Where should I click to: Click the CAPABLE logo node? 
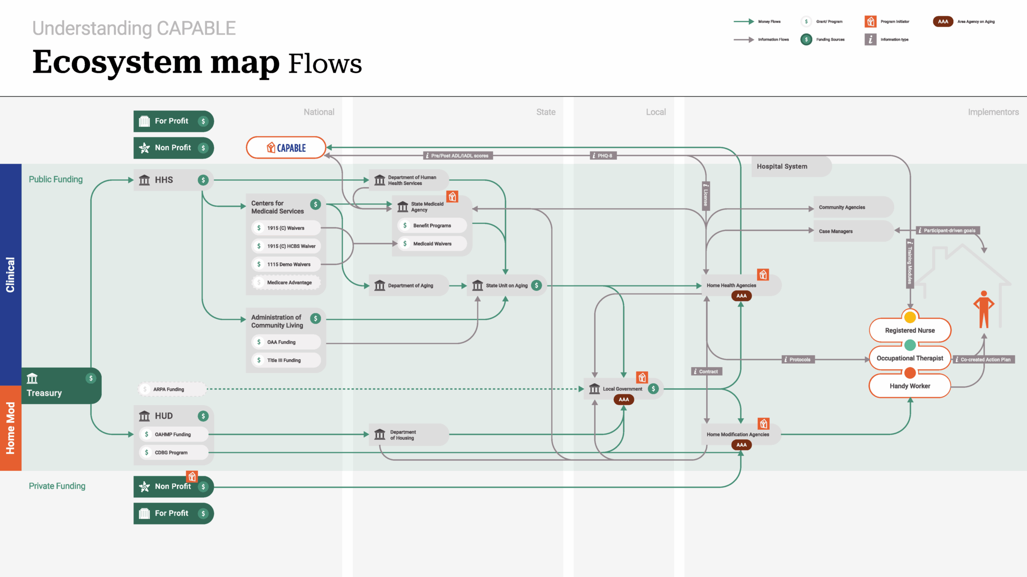(x=286, y=148)
